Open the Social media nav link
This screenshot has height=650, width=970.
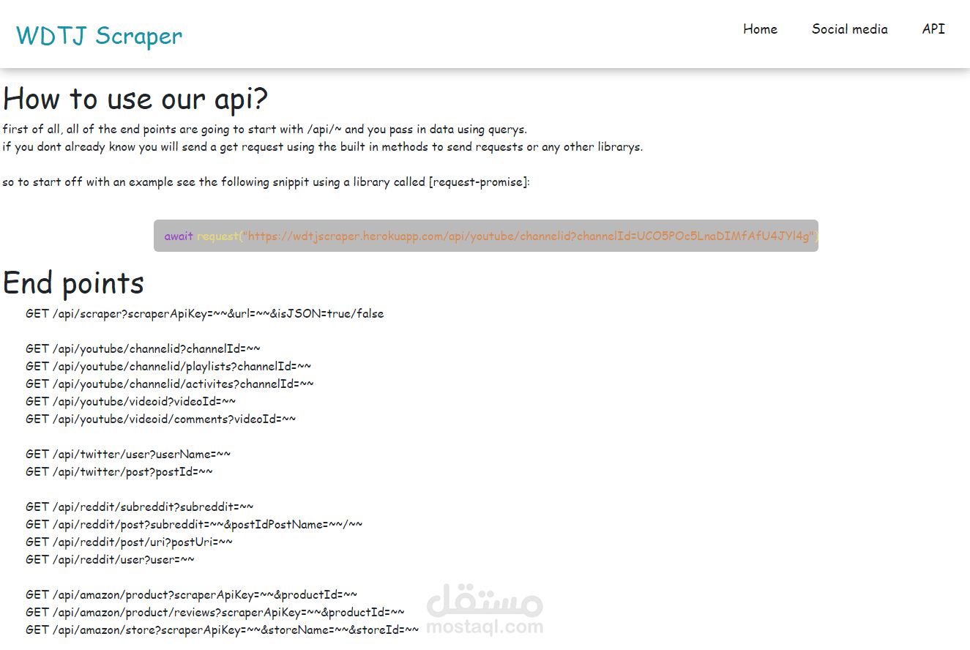point(849,29)
